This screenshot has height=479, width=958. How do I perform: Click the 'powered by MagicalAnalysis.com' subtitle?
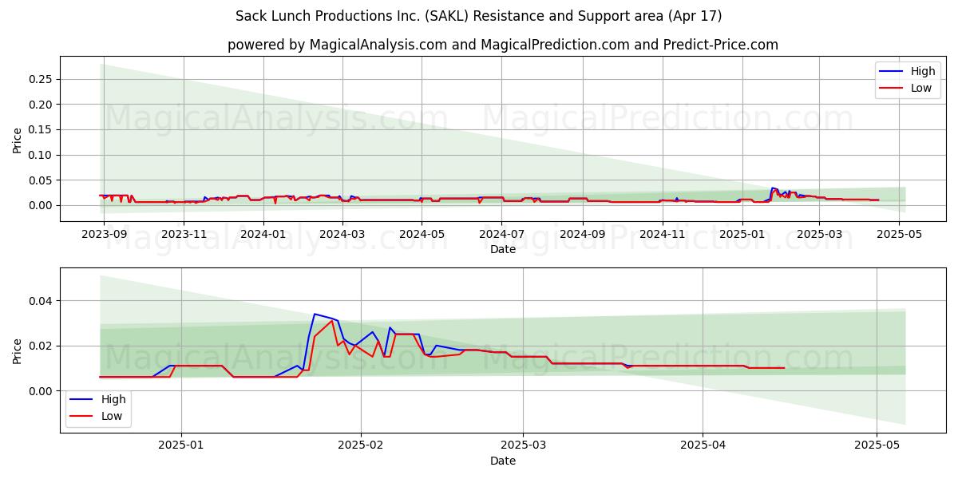coord(503,45)
